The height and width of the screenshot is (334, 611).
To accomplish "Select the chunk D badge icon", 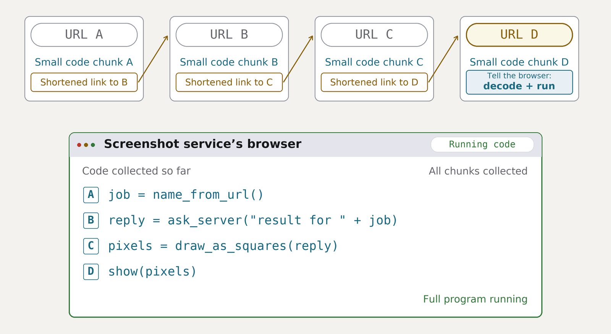I will click(91, 271).
